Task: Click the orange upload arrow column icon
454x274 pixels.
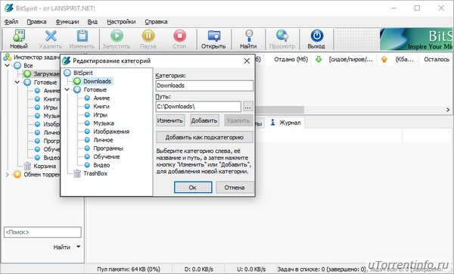Action: (x=384, y=59)
